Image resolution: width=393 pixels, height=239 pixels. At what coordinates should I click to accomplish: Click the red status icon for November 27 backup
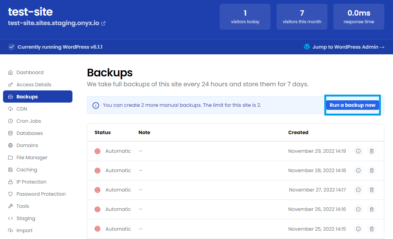[97, 190]
